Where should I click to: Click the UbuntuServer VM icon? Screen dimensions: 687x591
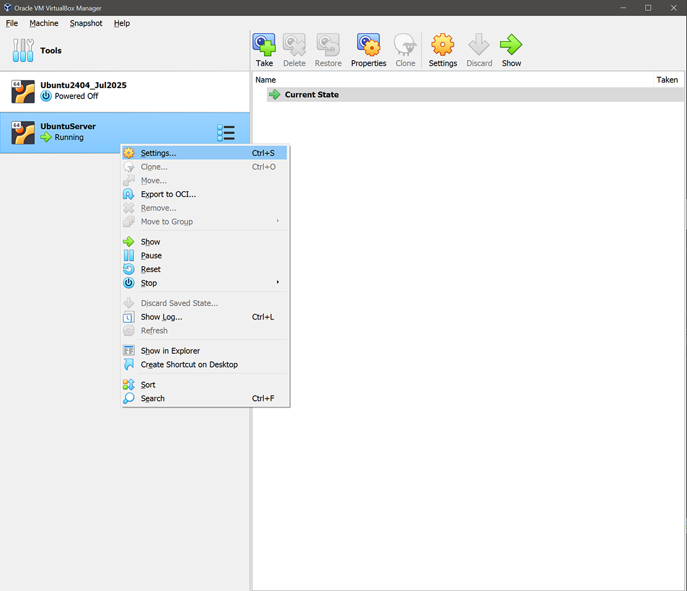point(23,132)
